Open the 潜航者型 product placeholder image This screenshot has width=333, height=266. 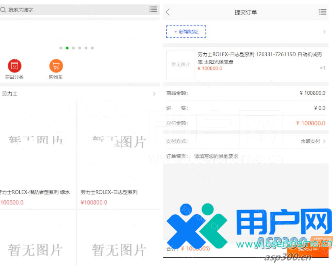[x=36, y=140]
